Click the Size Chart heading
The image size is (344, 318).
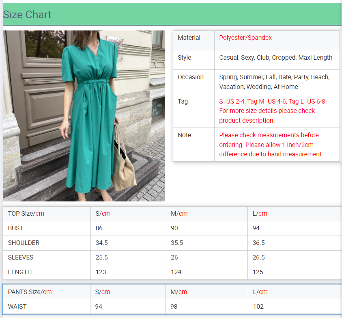point(27,15)
